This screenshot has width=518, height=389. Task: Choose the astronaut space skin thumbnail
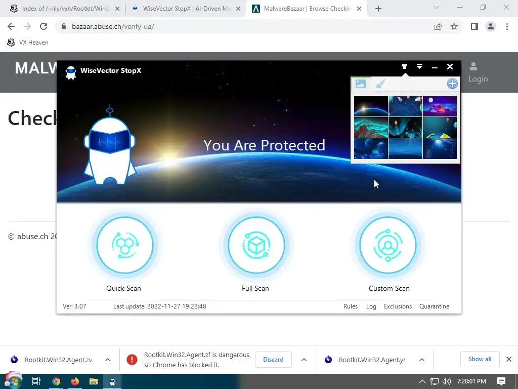click(x=405, y=106)
